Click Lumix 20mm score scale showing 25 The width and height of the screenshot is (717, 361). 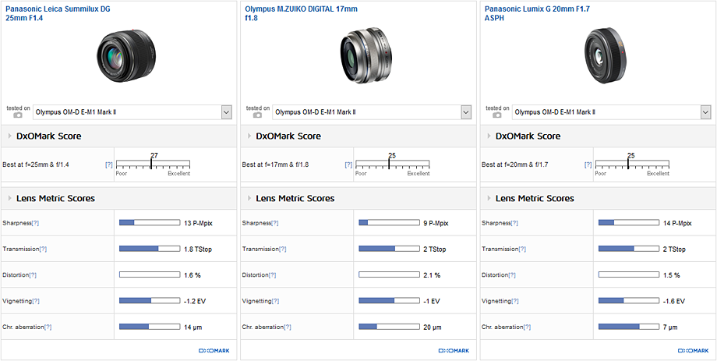click(x=632, y=164)
